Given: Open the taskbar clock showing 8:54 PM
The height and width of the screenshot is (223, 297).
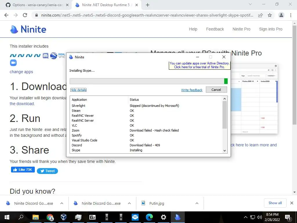Looking at the screenshot, I should pos(272,217).
